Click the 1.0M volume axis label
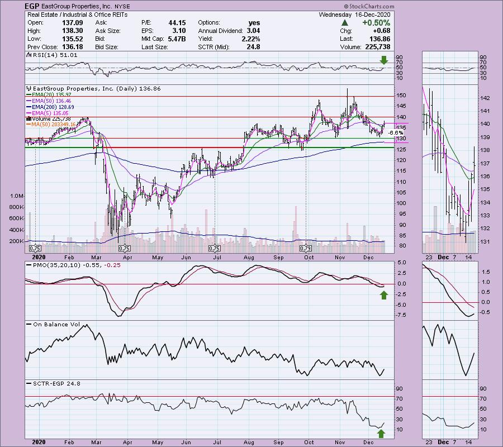The height and width of the screenshot is (447, 503). (17, 196)
